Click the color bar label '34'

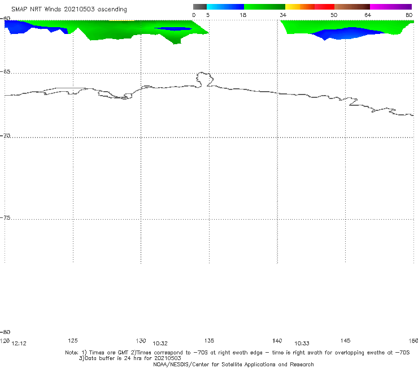pyautogui.click(x=283, y=15)
